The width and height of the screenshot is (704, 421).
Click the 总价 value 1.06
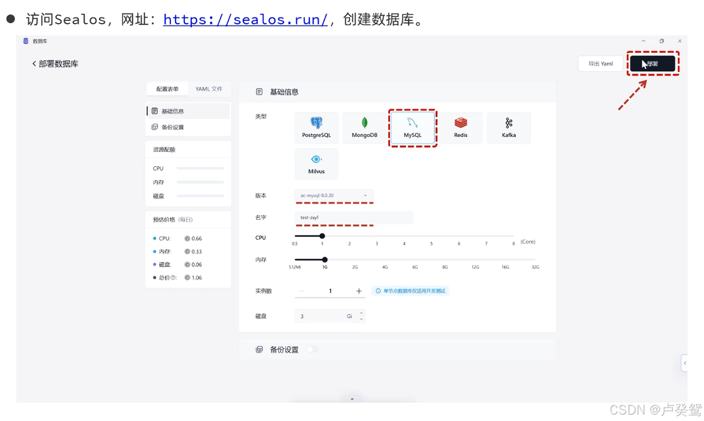pyautogui.click(x=197, y=278)
